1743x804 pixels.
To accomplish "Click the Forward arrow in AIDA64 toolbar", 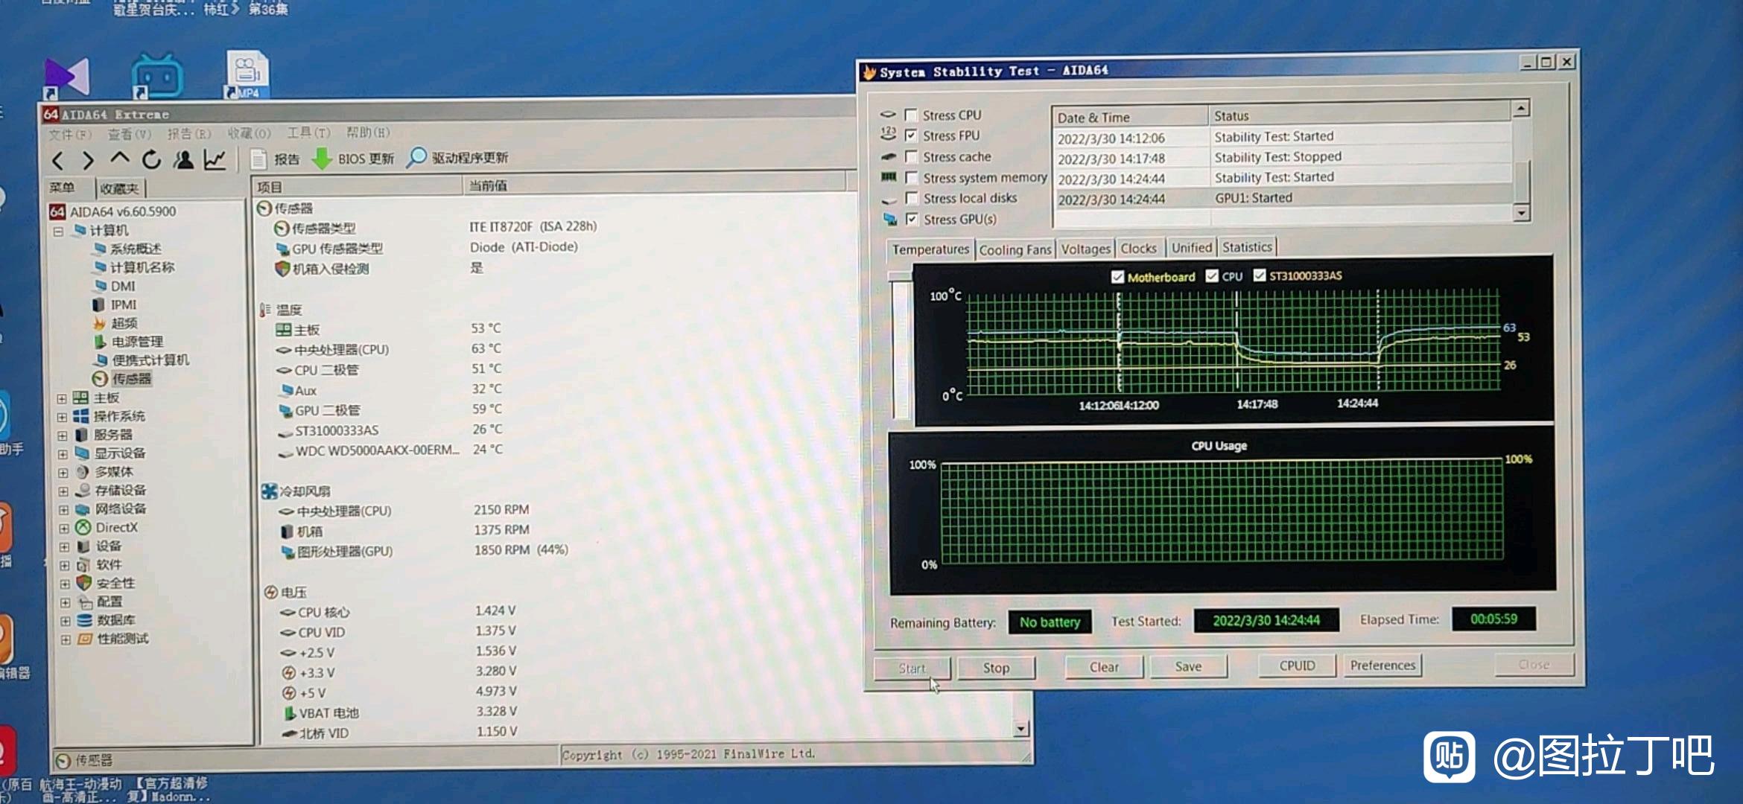I will pyautogui.click(x=88, y=159).
